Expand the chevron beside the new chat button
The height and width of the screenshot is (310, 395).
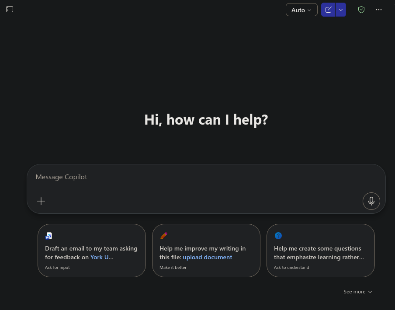pyautogui.click(x=340, y=9)
